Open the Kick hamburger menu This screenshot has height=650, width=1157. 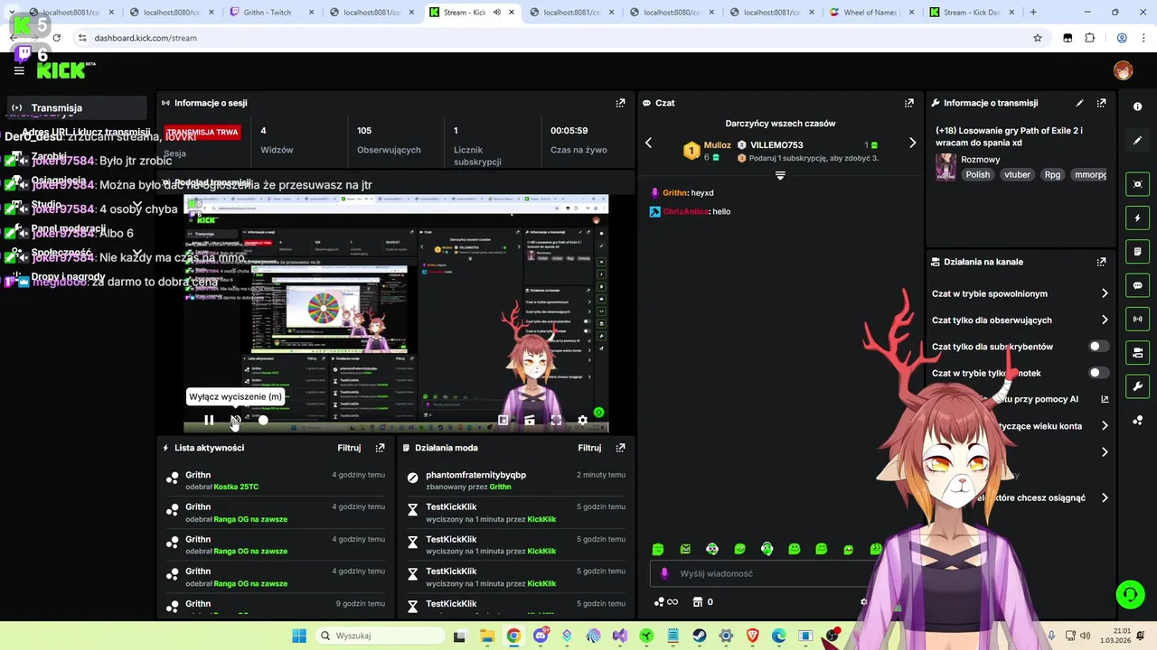click(x=19, y=70)
